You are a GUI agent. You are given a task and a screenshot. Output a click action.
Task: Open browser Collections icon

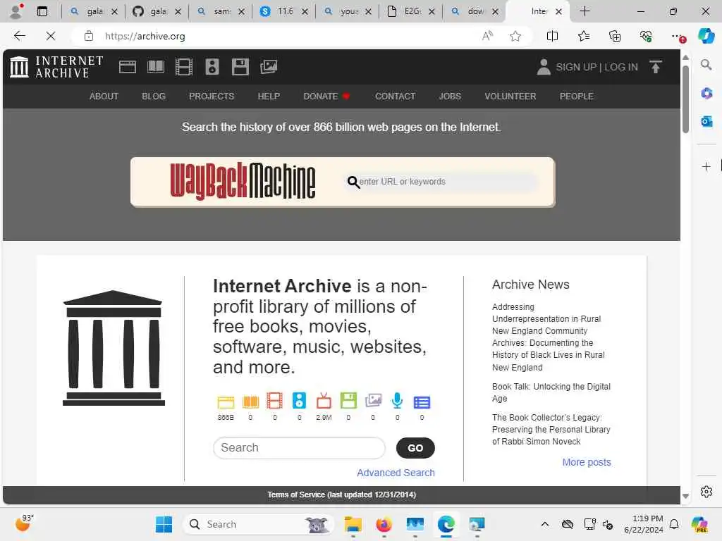pos(615,36)
